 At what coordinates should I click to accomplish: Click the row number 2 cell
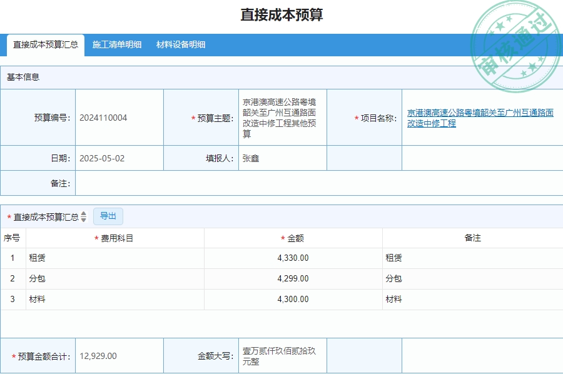tap(13, 278)
